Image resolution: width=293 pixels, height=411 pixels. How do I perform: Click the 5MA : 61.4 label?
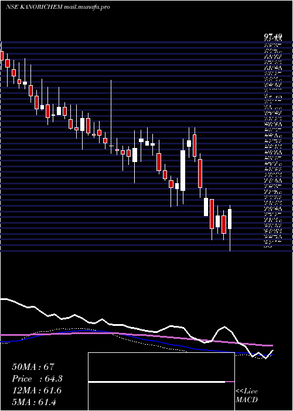pos(34,402)
